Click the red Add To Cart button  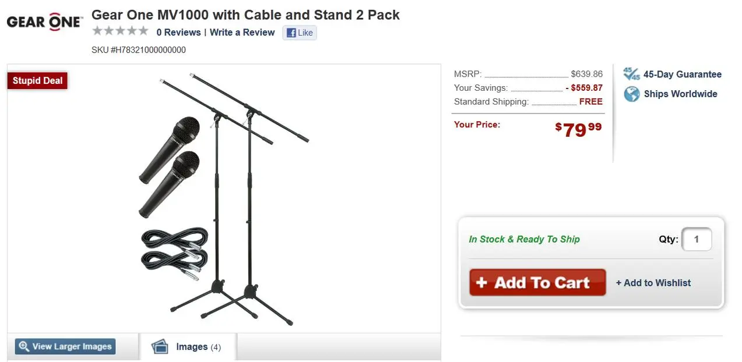537,282
